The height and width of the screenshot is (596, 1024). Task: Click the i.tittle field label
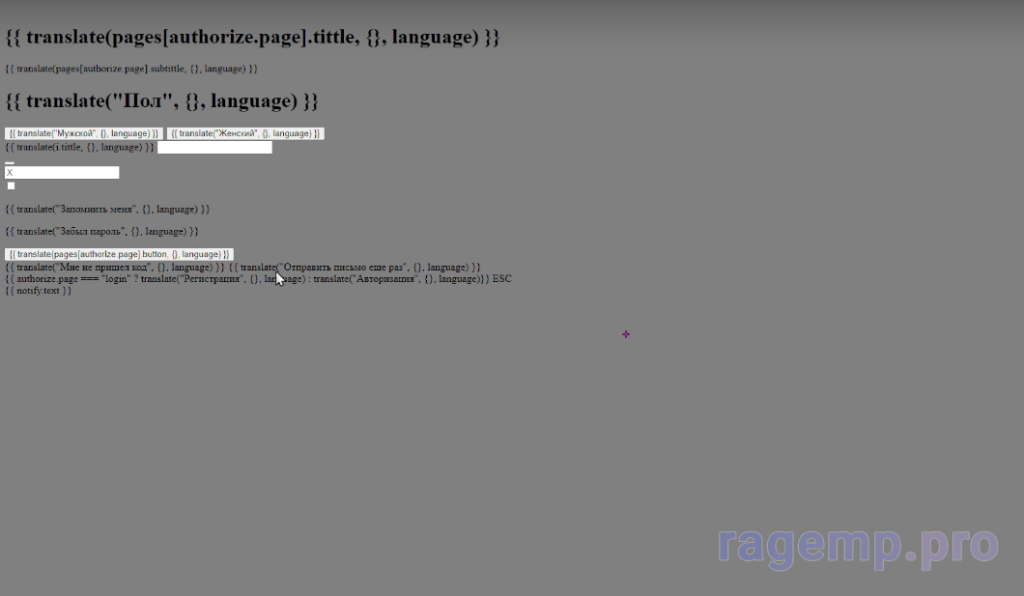point(79,148)
